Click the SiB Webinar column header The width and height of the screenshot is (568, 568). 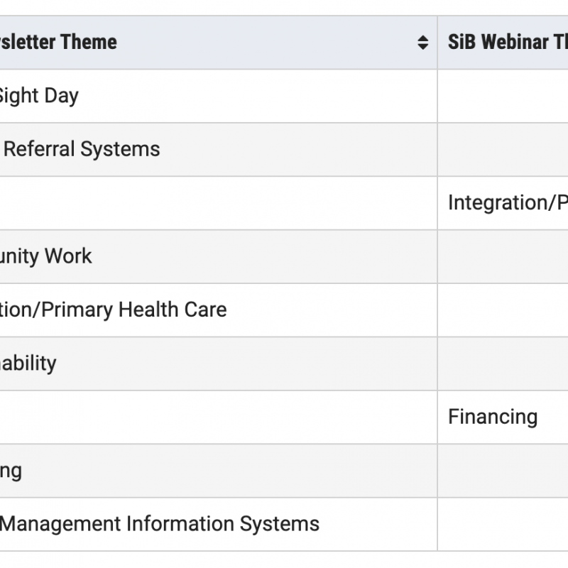click(x=503, y=43)
